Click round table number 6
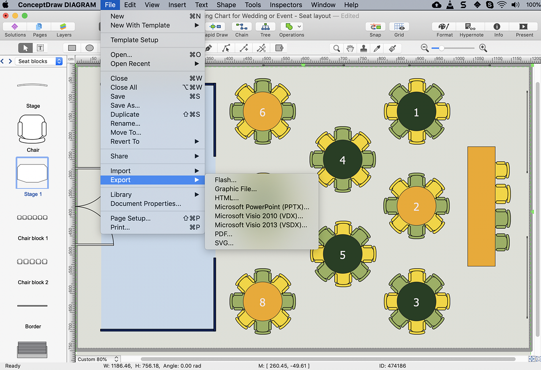541x370 pixels. [262, 112]
